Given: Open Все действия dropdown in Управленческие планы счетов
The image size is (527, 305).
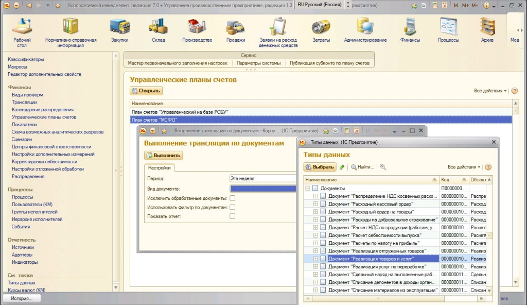Looking at the screenshot, I should coord(490,91).
